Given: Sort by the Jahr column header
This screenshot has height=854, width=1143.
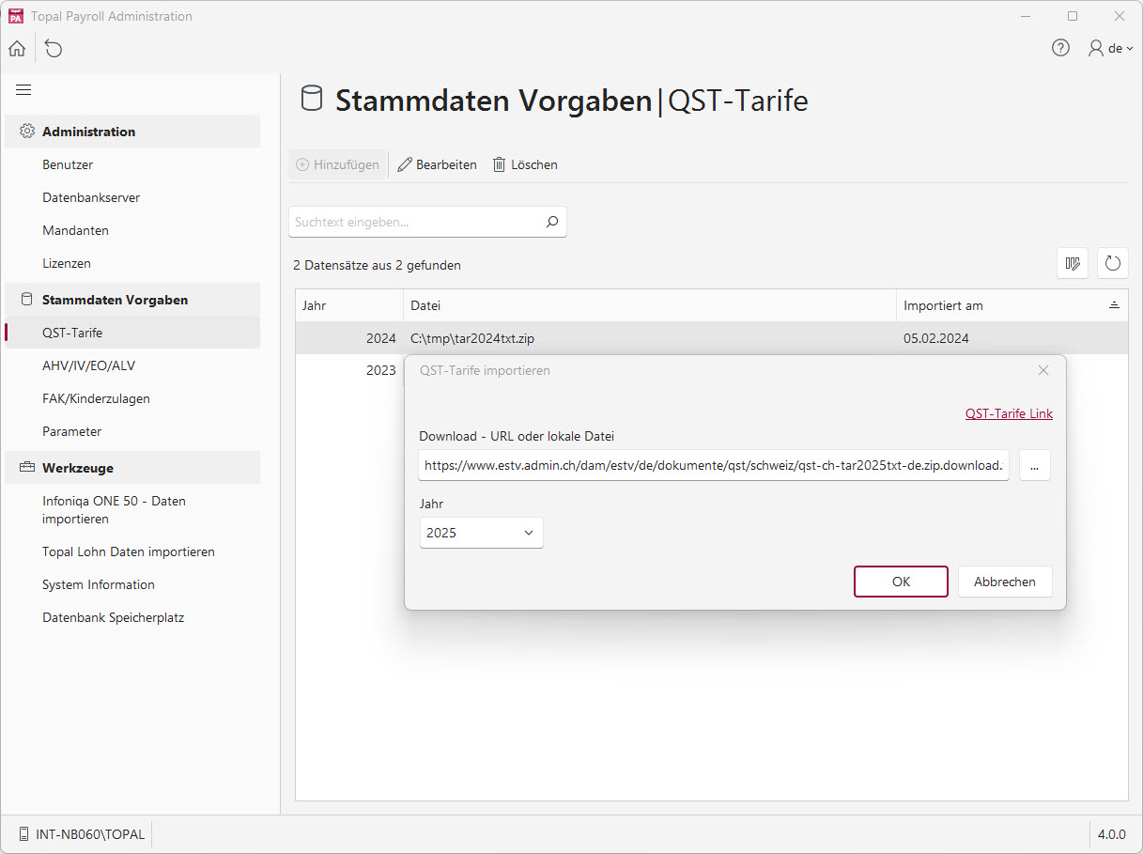Looking at the screenshot, I should (349, 305).
